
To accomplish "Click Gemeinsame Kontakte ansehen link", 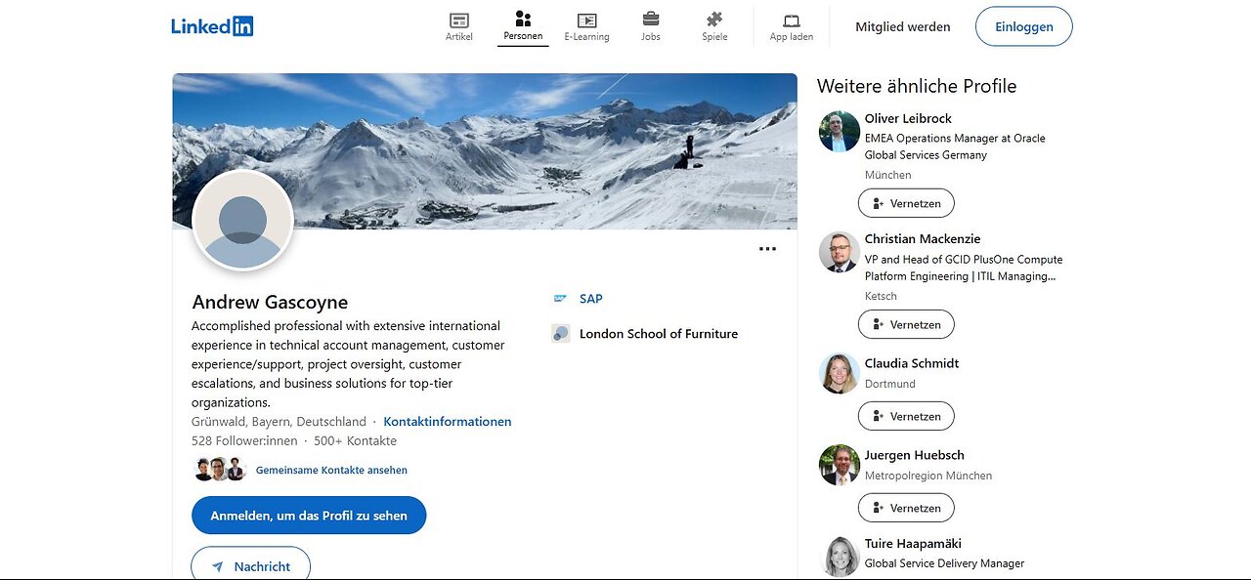I will click(x=331, y=470).
